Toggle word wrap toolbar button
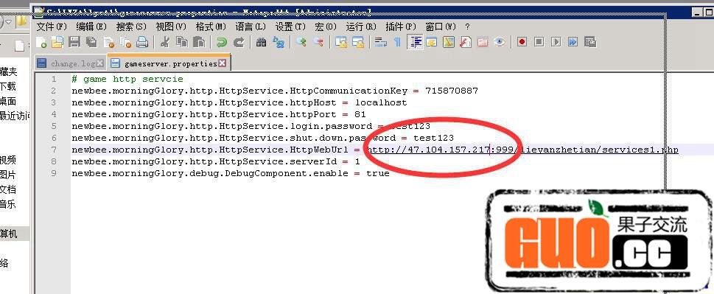 (381, 42)
